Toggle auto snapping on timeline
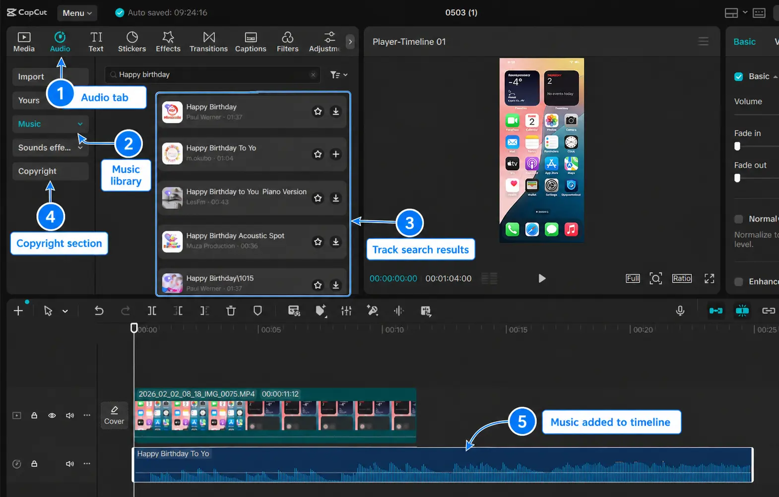 742,311
